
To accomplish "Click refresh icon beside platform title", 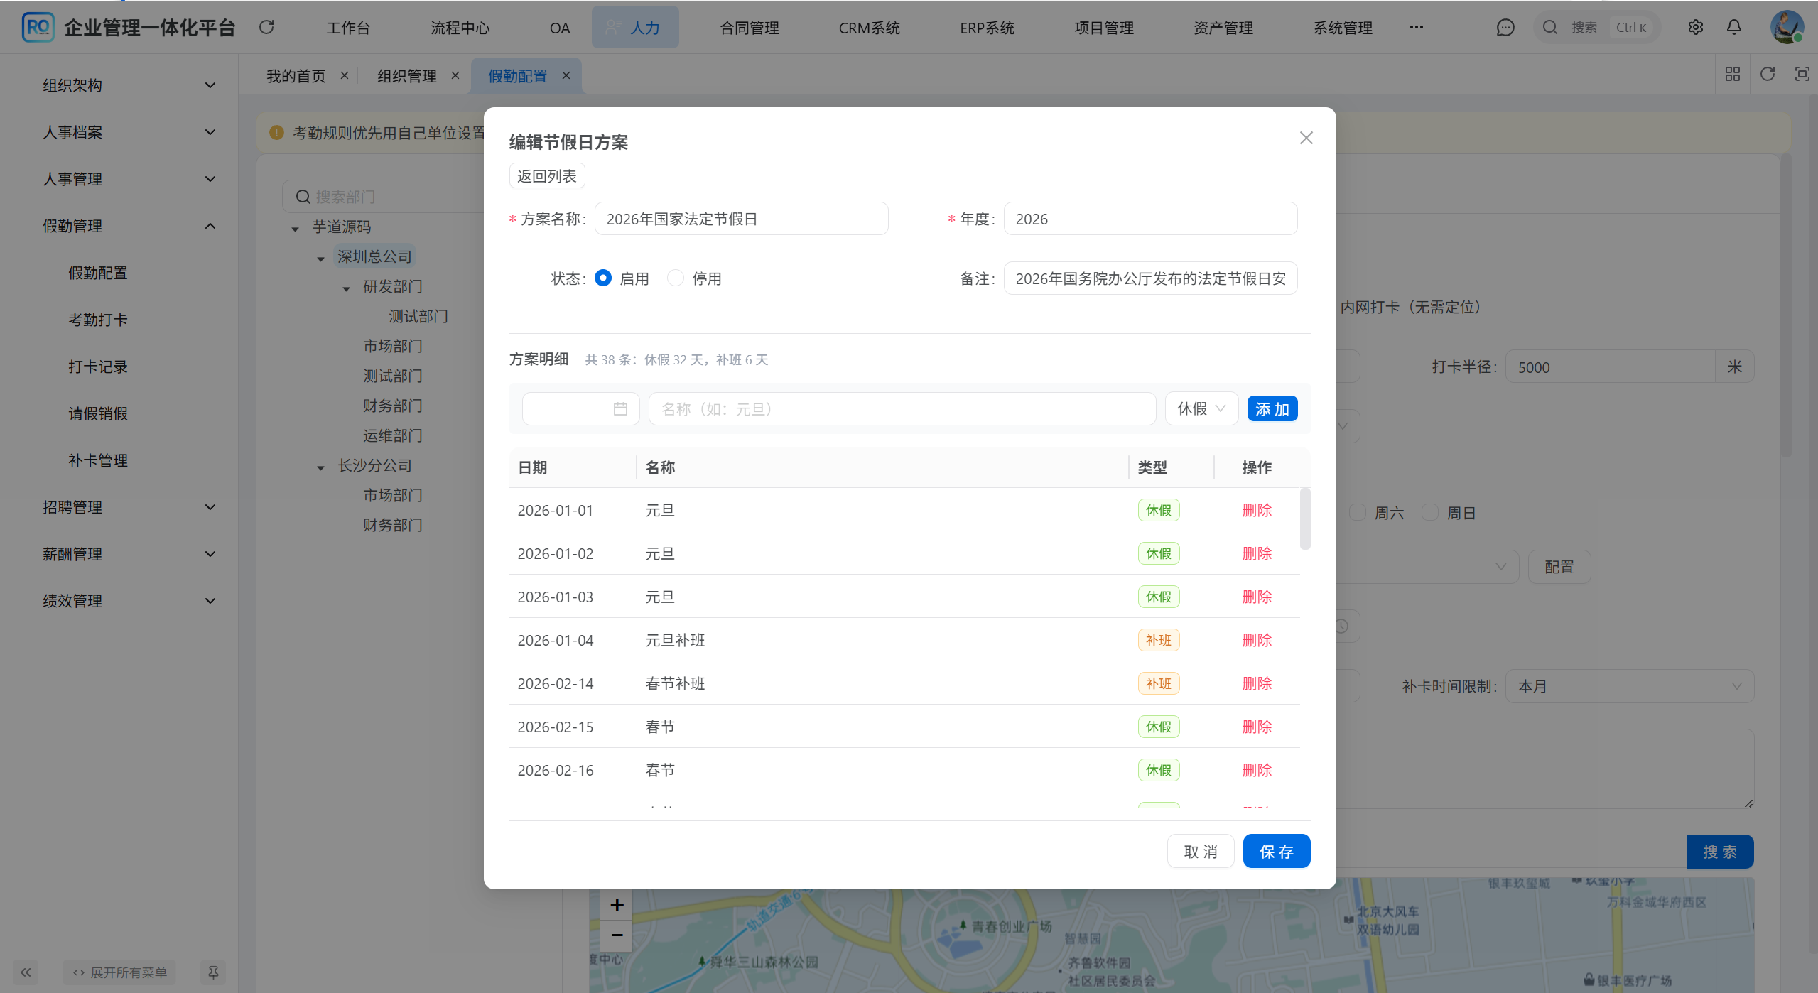I will coord(266,27).
